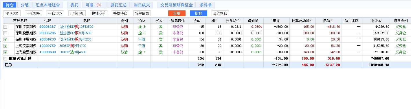The width and height of the screenshot is (411, 109).
Task: Uncheck the box for row 10009759
Action: 5,46
